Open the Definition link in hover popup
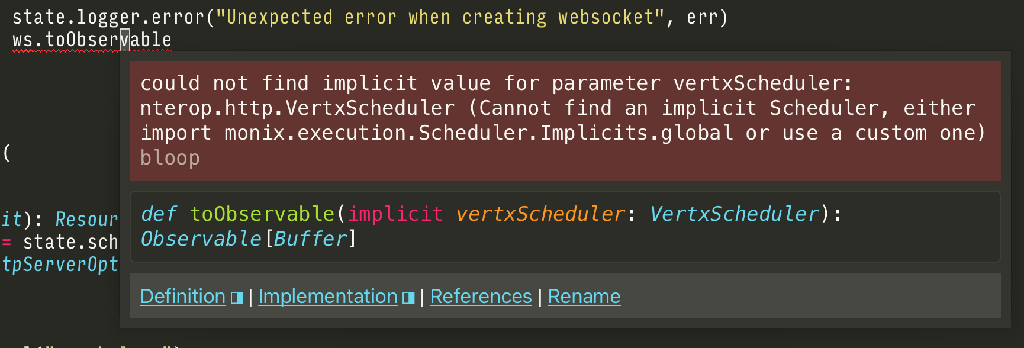The image size is (1024, 348). pyautogui.click(x=182, y=297)
